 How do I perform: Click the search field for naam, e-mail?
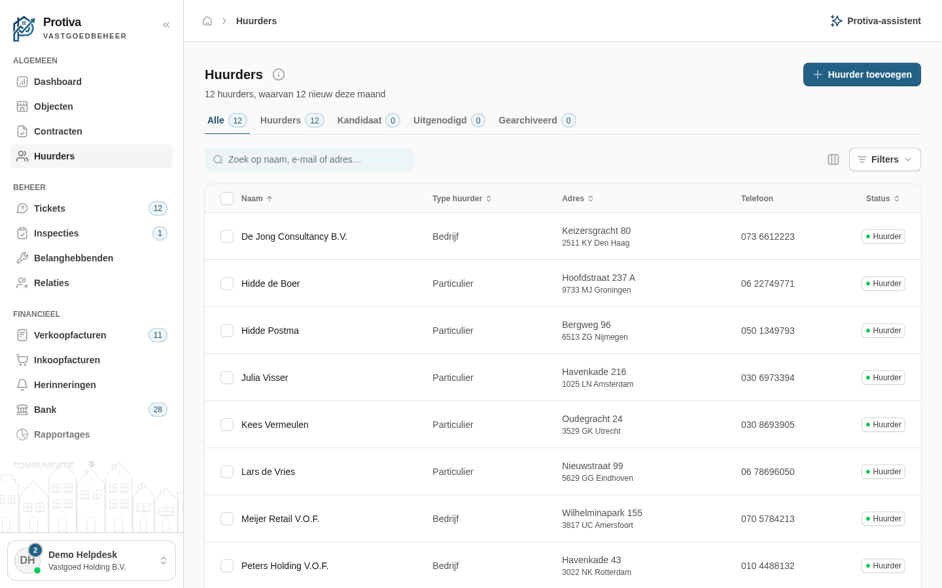(x=309, y=159)
